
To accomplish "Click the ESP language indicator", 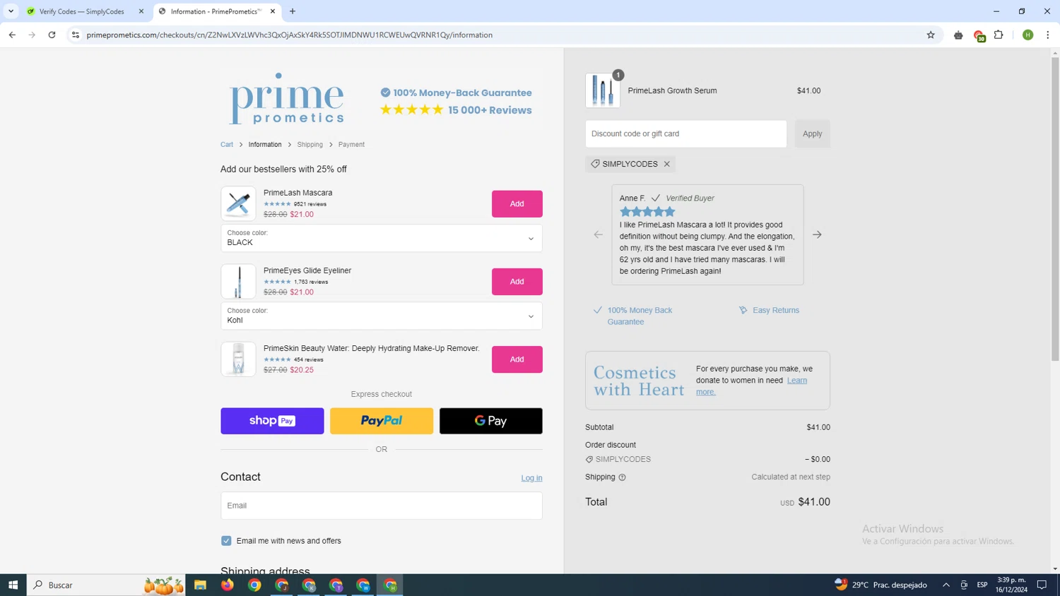I will (982, 585).
